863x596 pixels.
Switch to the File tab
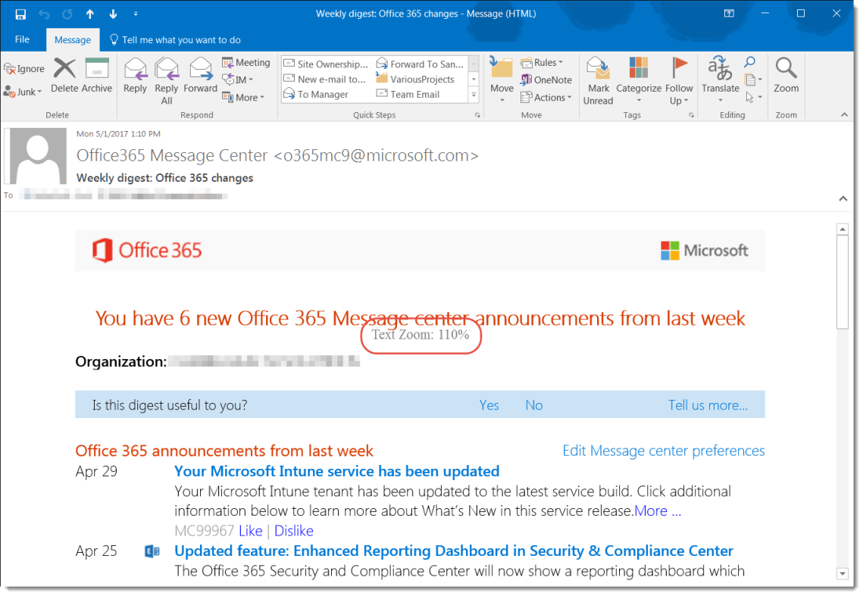tap(22, 39)
